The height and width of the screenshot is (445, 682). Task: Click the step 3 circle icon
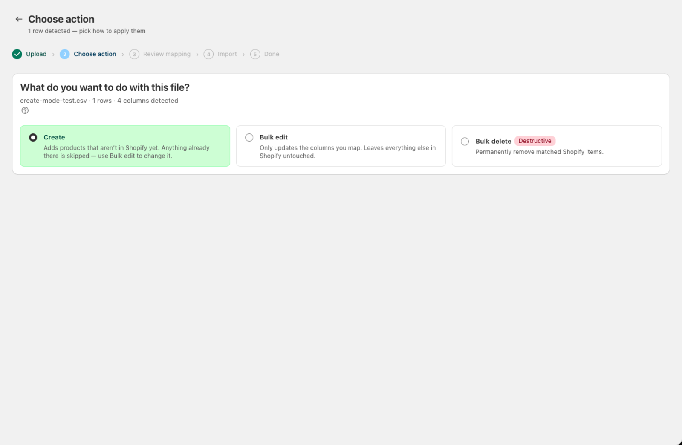(x=134, y=54)
